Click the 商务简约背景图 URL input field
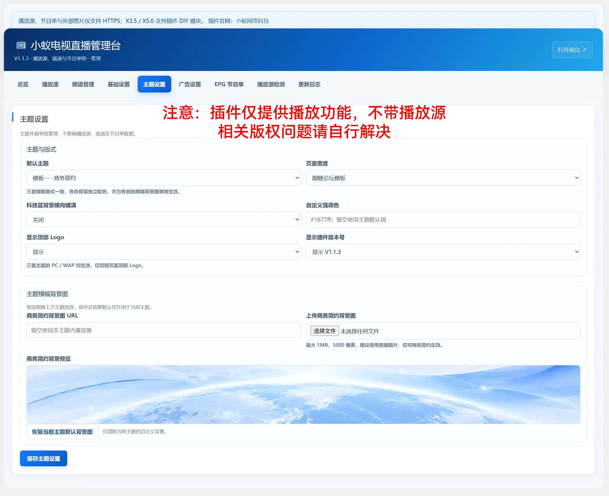 pos(163,330)
